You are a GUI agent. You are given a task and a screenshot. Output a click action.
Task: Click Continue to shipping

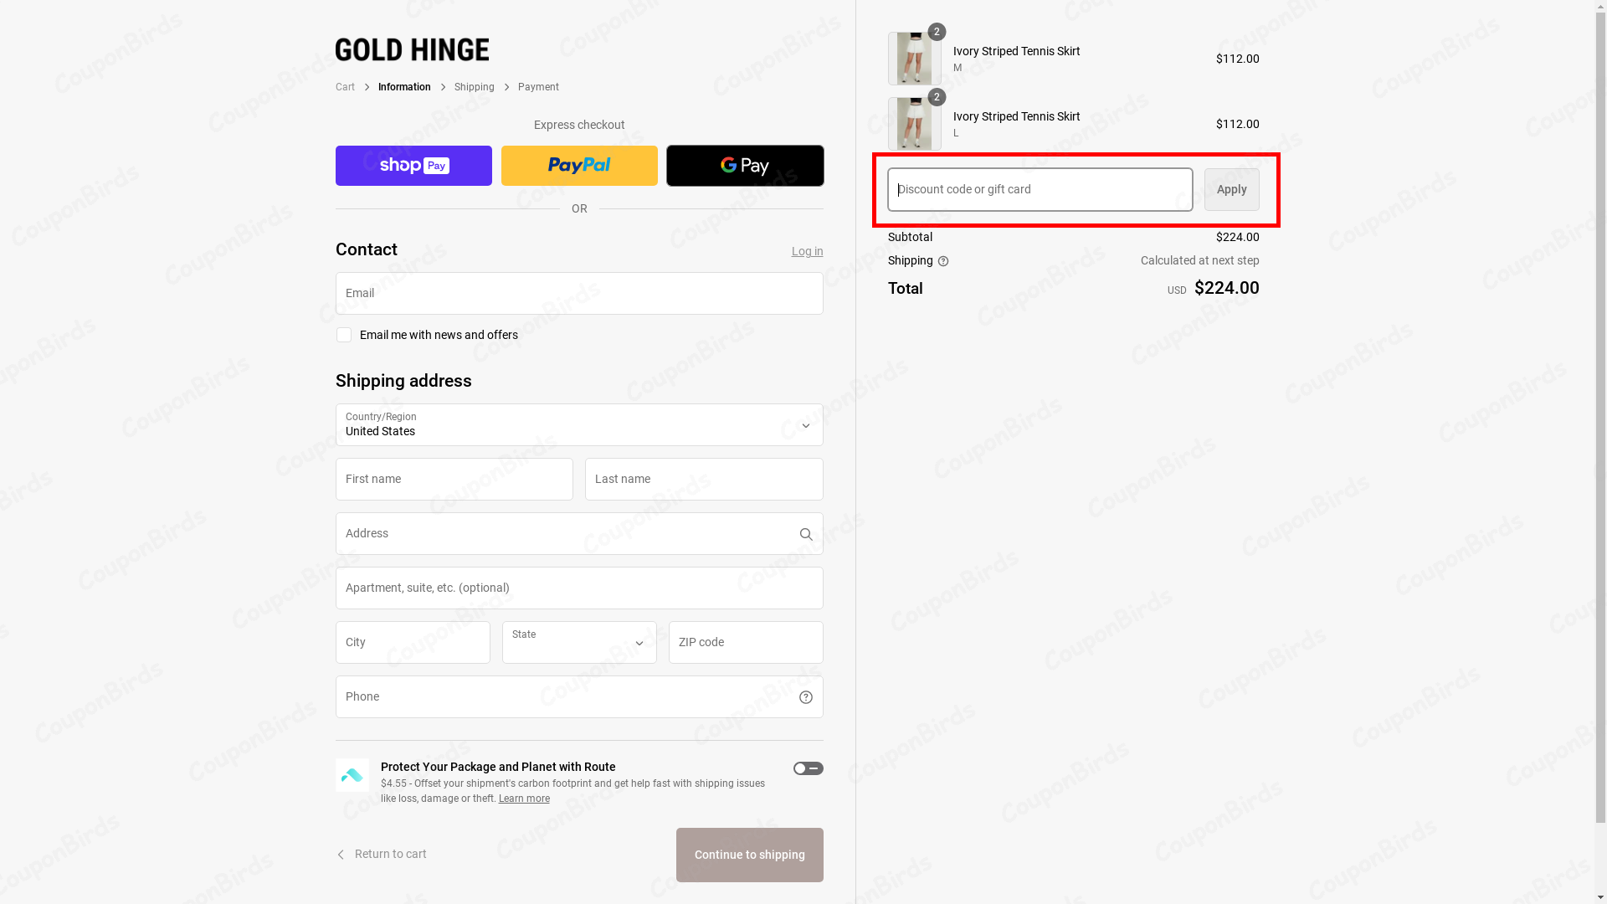pos(749,855)
